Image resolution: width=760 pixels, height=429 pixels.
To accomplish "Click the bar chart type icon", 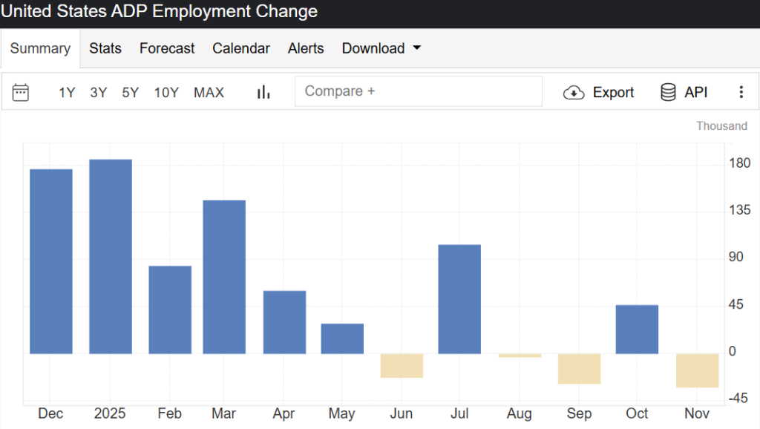I will (x=263, y=92).
